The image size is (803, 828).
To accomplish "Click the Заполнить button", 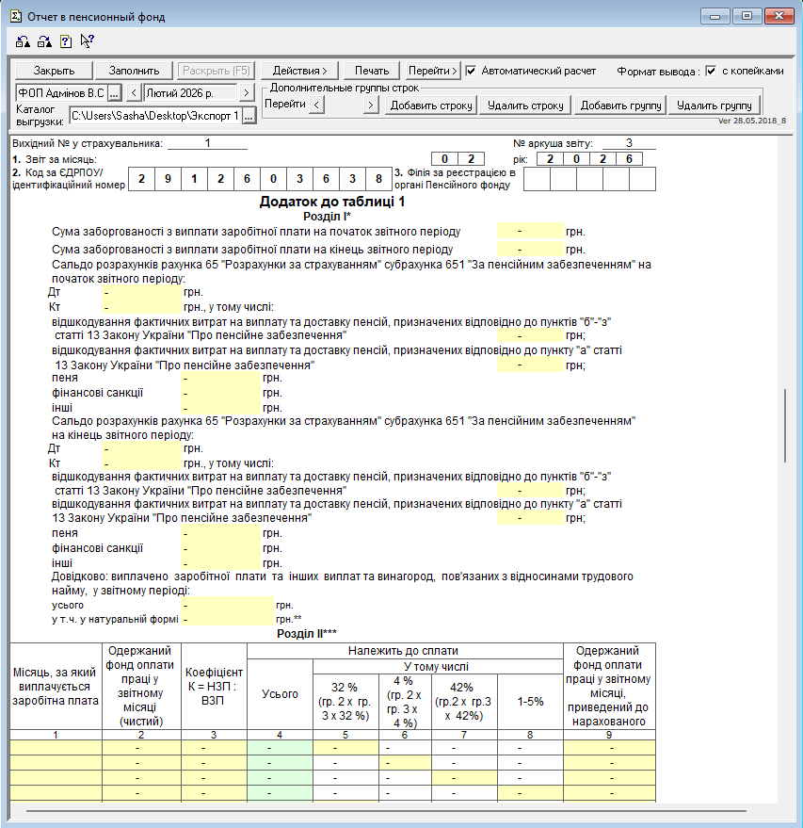I will (x=134, y=71).
